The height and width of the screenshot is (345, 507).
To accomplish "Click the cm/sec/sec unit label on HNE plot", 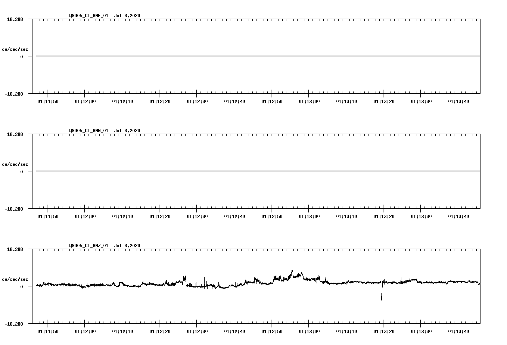I will pyautogui.click(x=15, y=49).
